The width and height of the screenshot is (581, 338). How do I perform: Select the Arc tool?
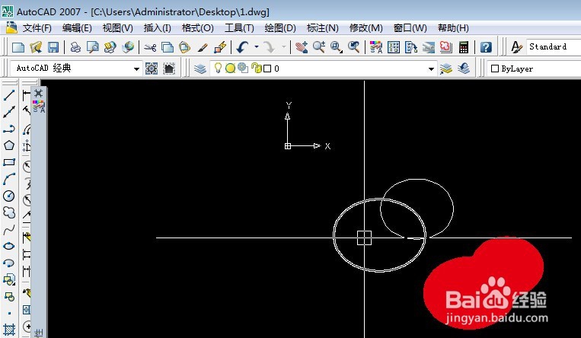tap(9, 179)
